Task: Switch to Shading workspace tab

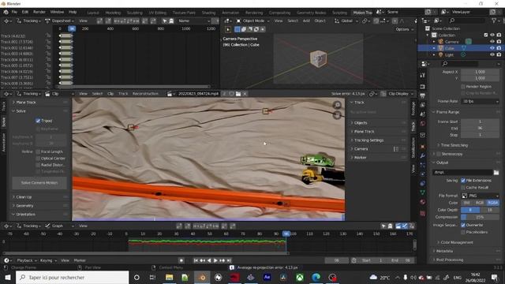Action: pos(208,13)
